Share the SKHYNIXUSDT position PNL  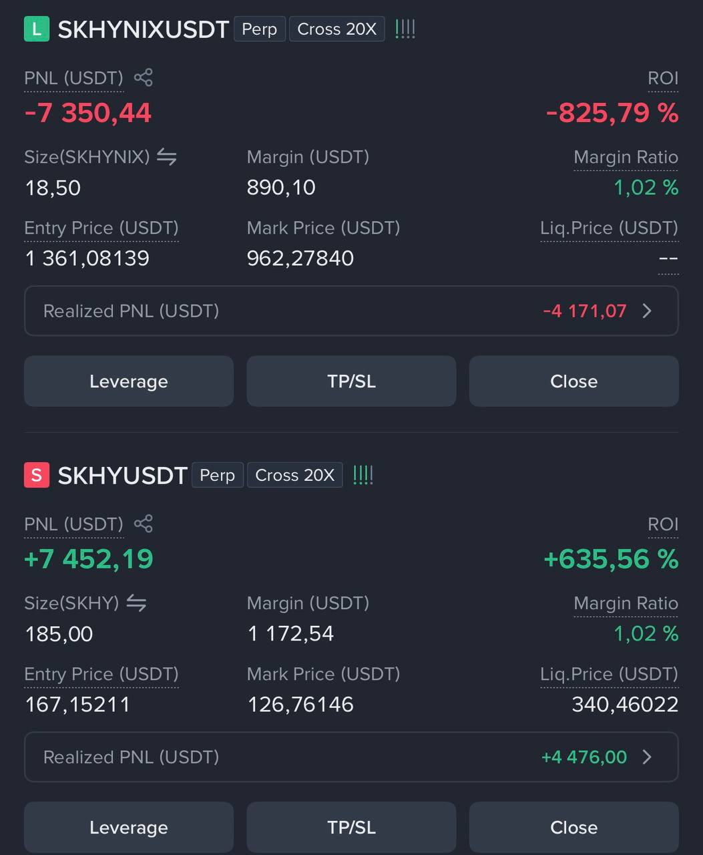tap(144, 77)
